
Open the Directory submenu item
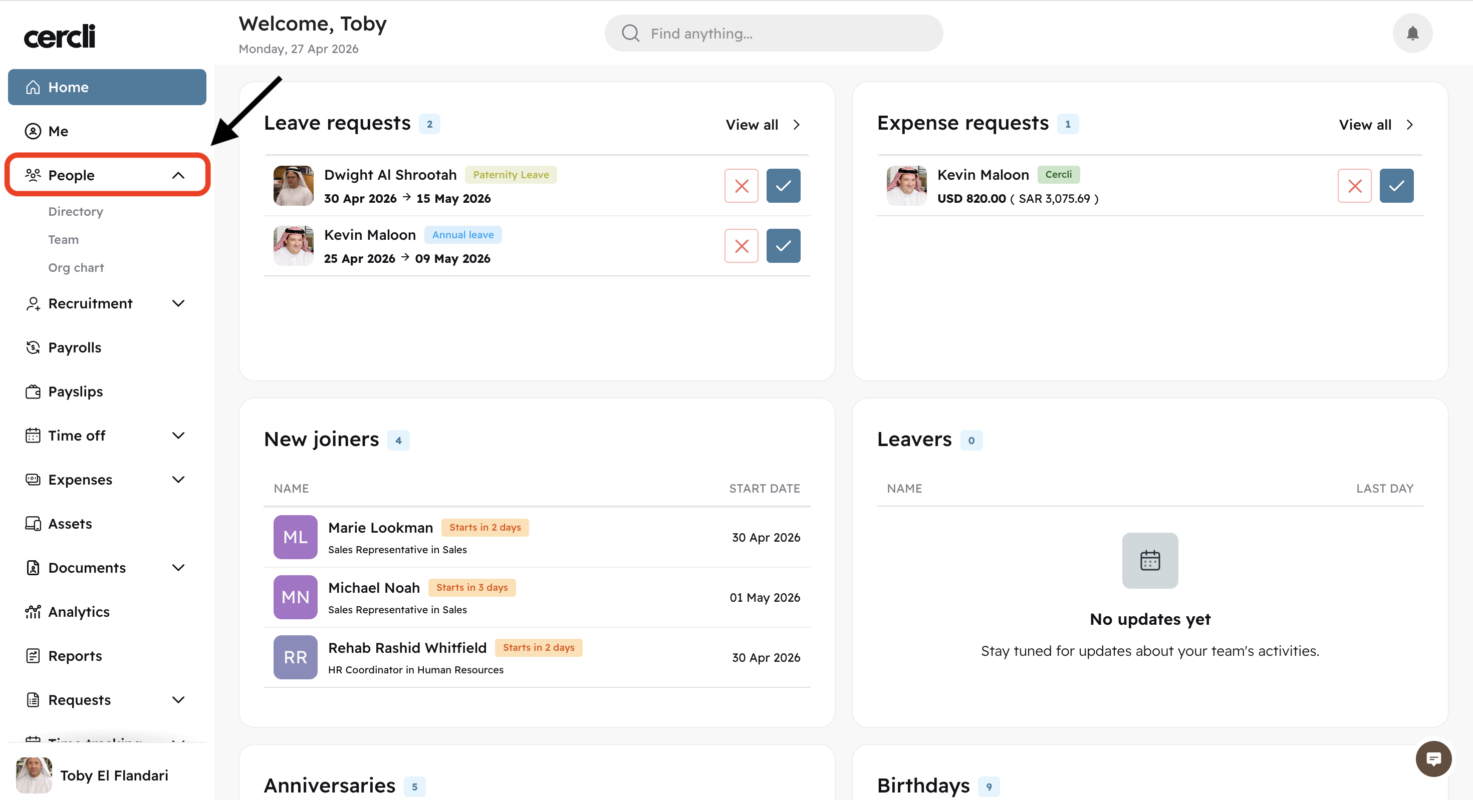[x=76, y=211]
